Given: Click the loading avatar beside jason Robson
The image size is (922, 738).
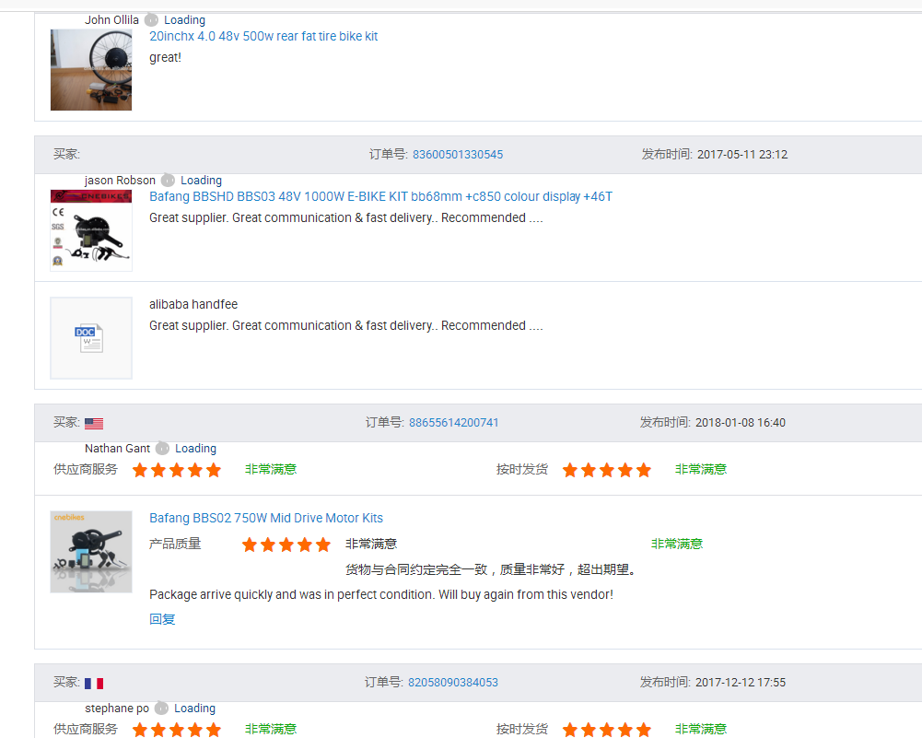Looking at the screenshot, I should [169, 181].
